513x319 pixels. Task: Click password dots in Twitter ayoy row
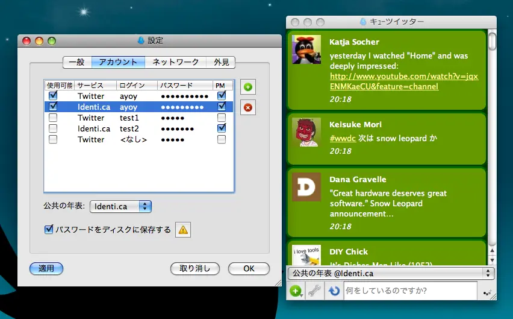(184, 96)
